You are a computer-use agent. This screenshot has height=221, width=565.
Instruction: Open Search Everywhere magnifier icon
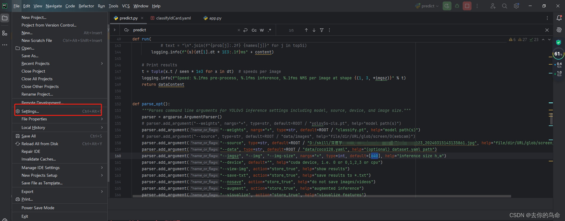pos(505,6)
